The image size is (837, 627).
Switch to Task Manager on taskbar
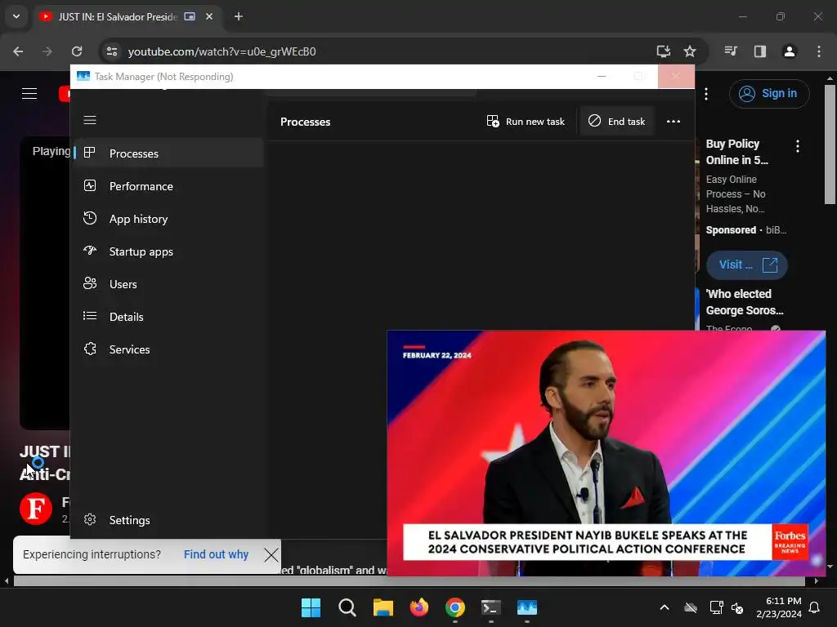coord(527,607)
